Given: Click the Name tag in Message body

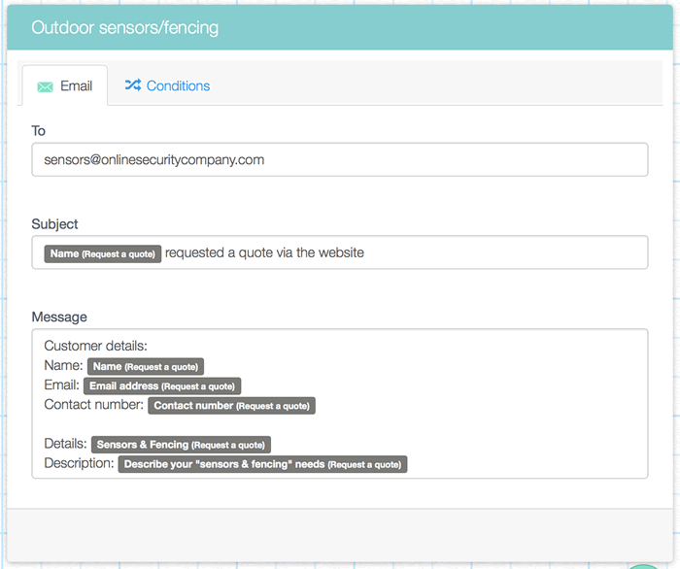Looking at the screenshot, I should (x=146, y=366).
